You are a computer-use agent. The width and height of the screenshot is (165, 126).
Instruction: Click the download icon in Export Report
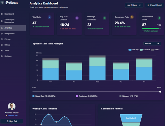tap(148, 5)
